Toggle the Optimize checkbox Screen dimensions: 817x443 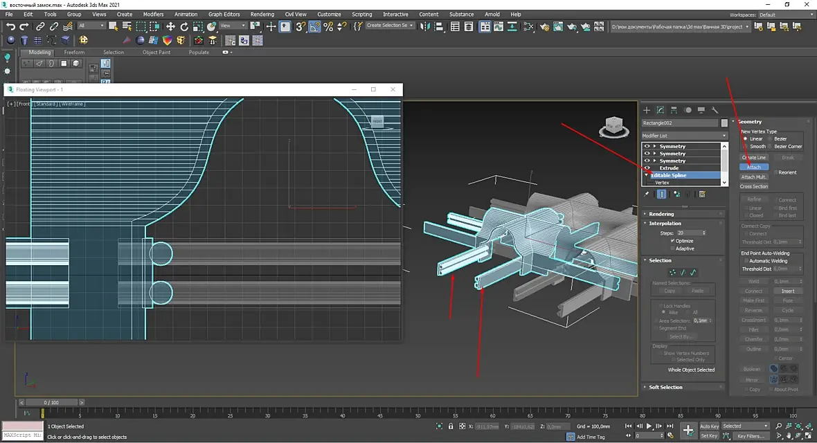click(x=672, y=241)
